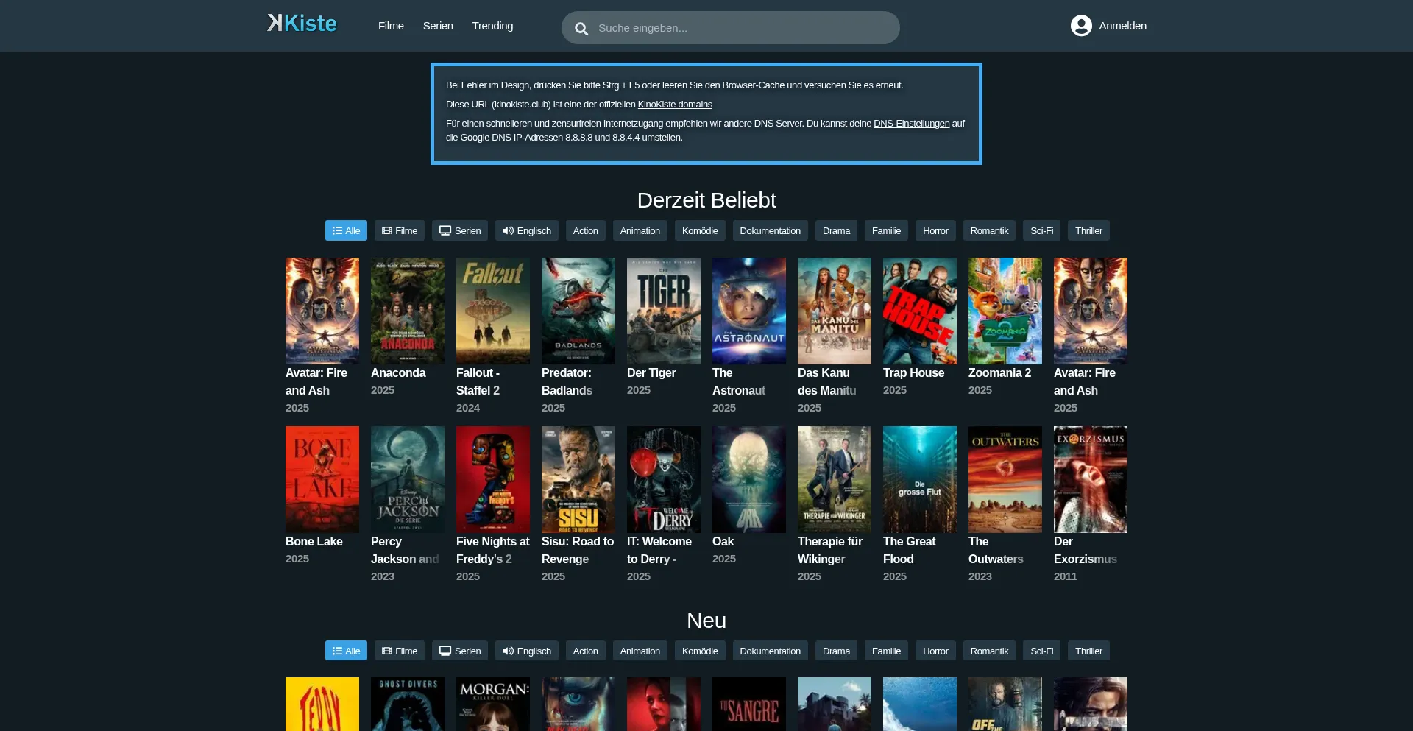Select Alle filter under Neu
The height and width of the screenshot is (731, 1413).
(x=346, y=651)
